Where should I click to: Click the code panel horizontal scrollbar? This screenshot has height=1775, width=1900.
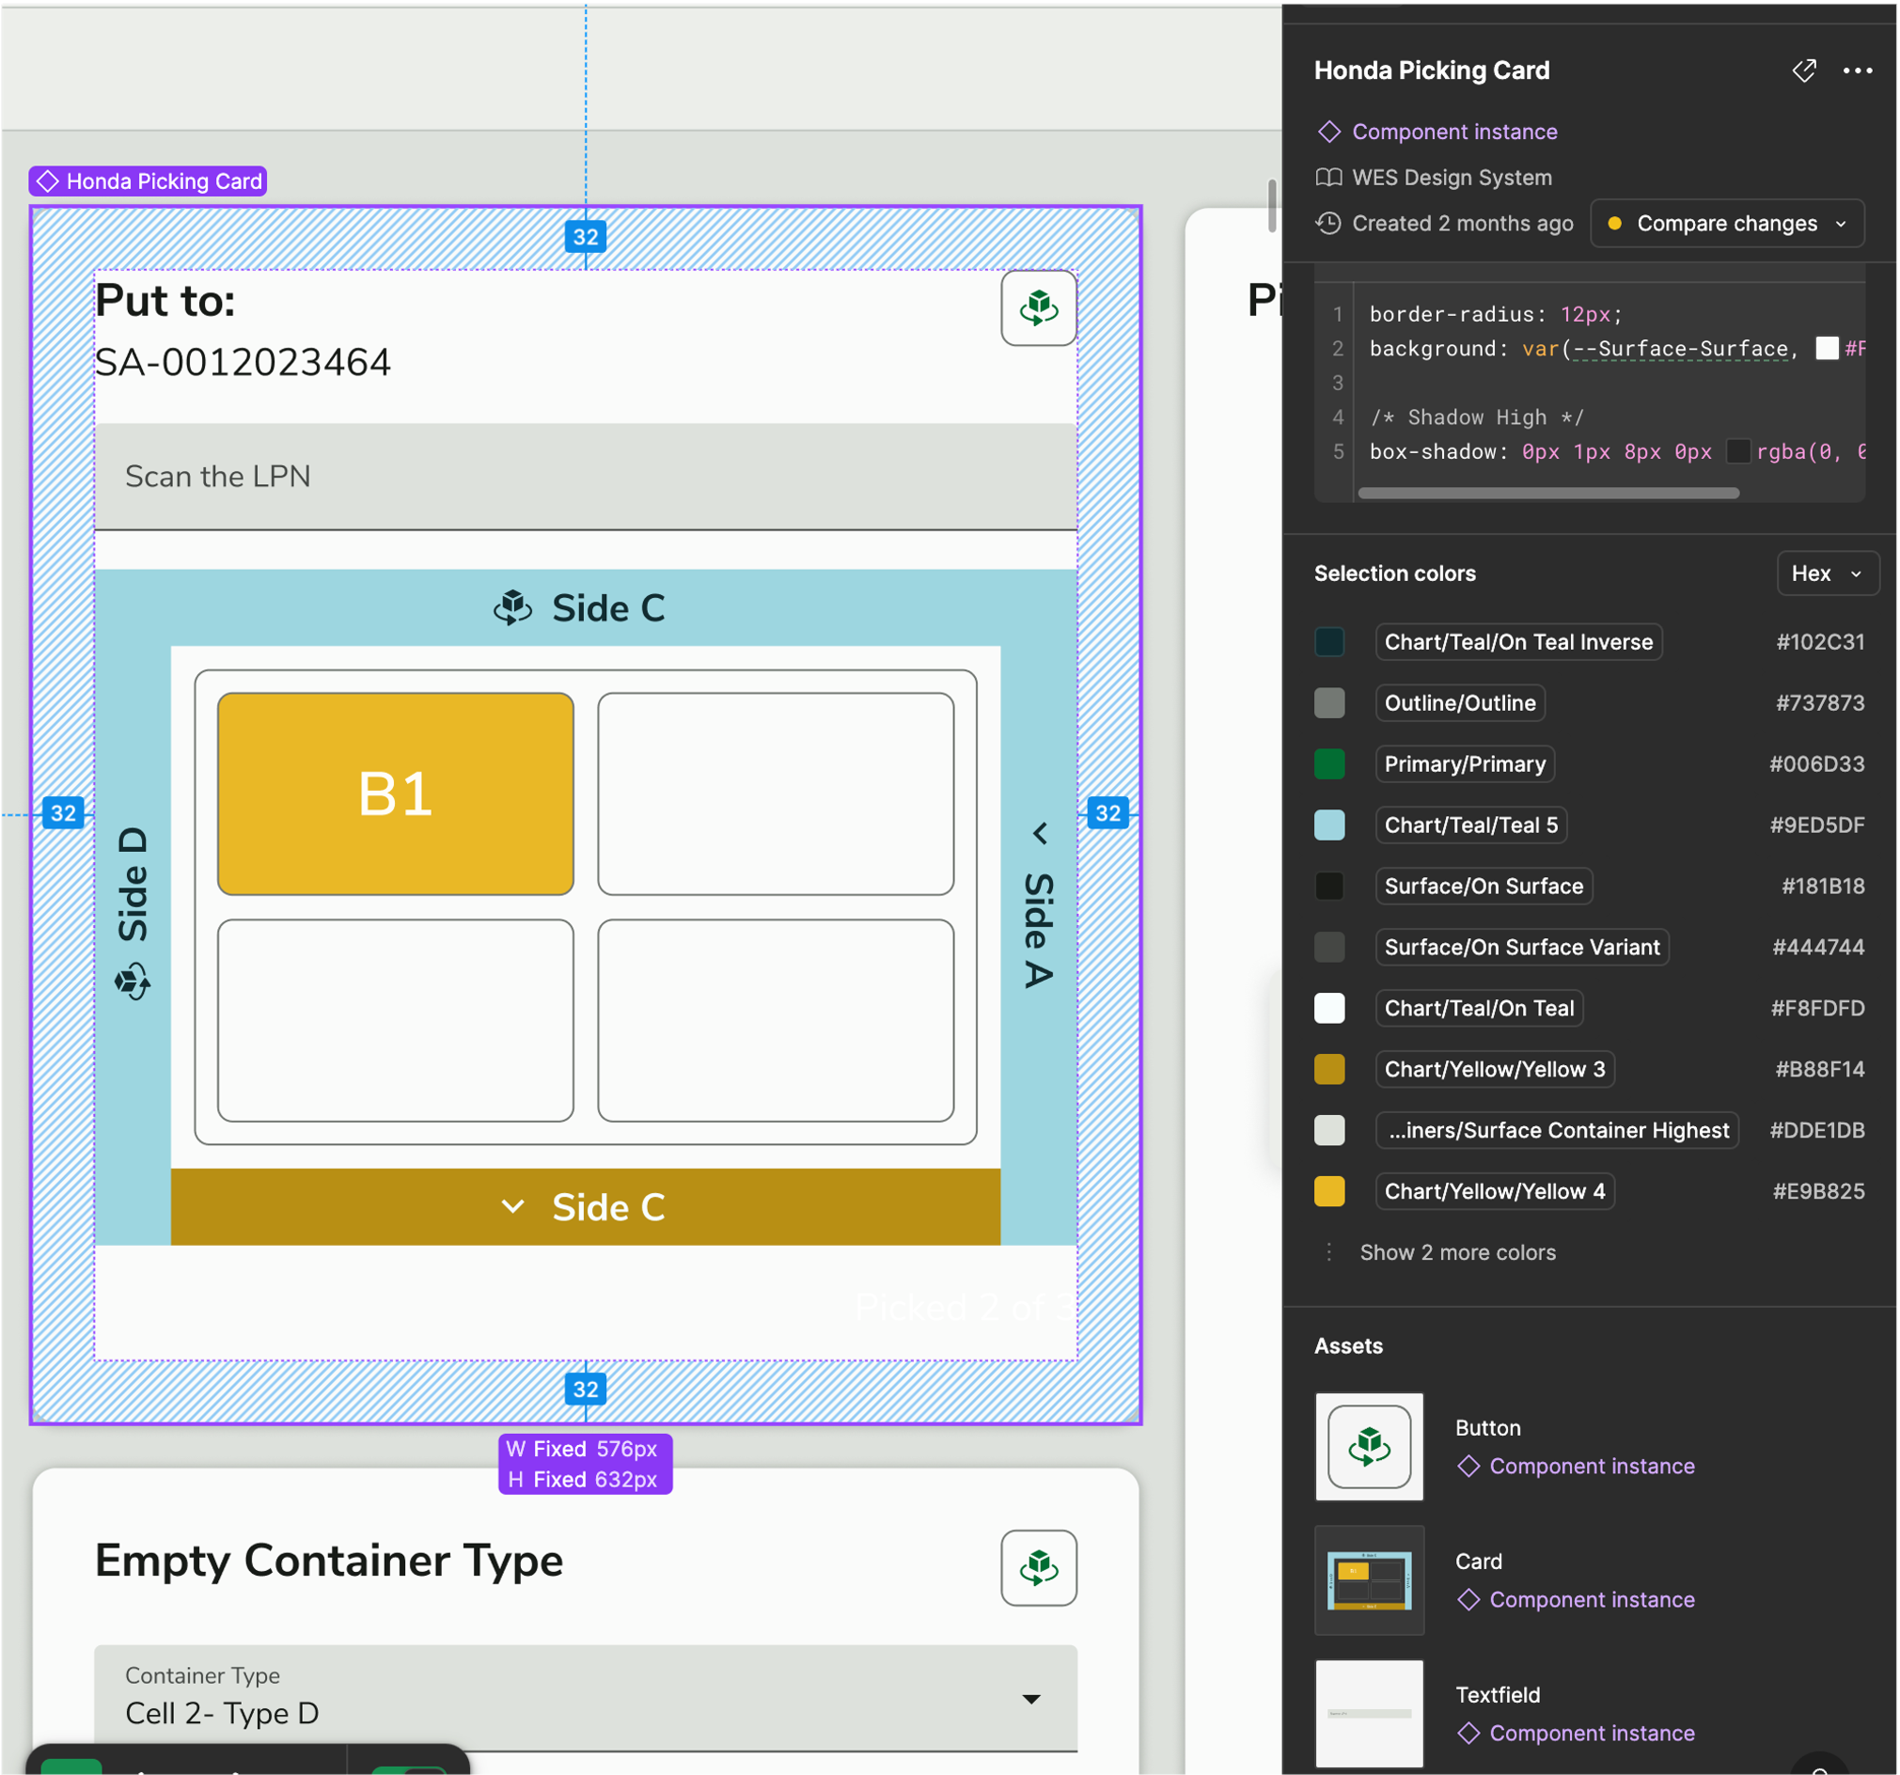[1548, 494]
